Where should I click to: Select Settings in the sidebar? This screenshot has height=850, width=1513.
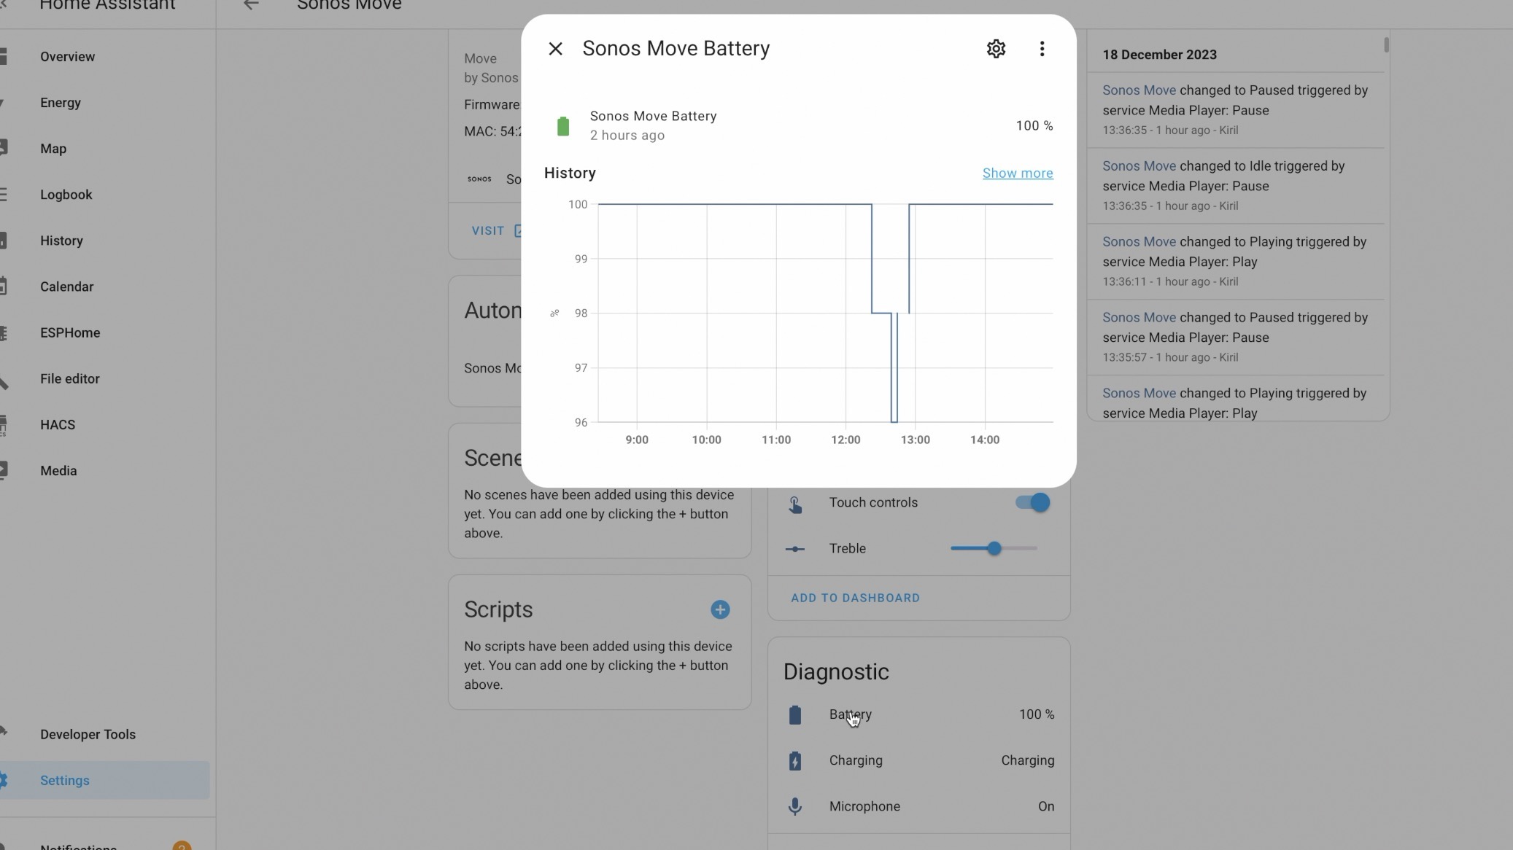click(x=64, y=780)
